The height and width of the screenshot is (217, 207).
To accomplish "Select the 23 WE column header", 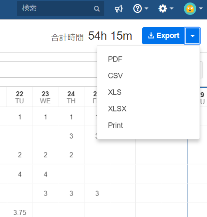I will tap(45, 97).
